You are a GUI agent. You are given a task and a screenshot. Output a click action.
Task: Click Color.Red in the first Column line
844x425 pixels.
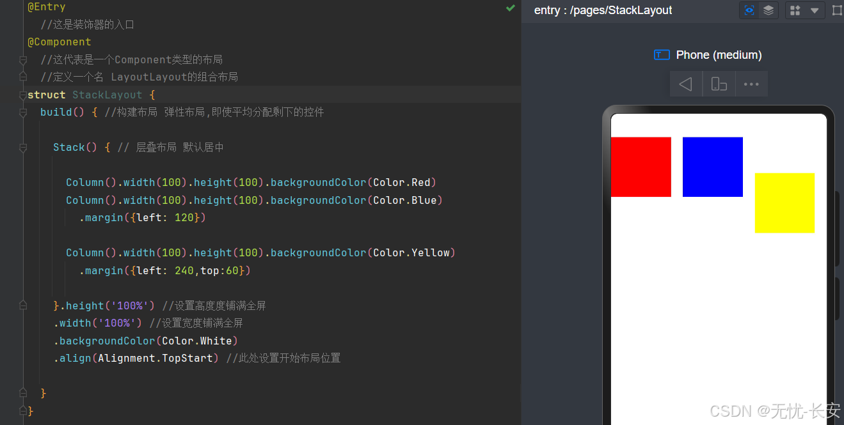(x=402, y=183)
